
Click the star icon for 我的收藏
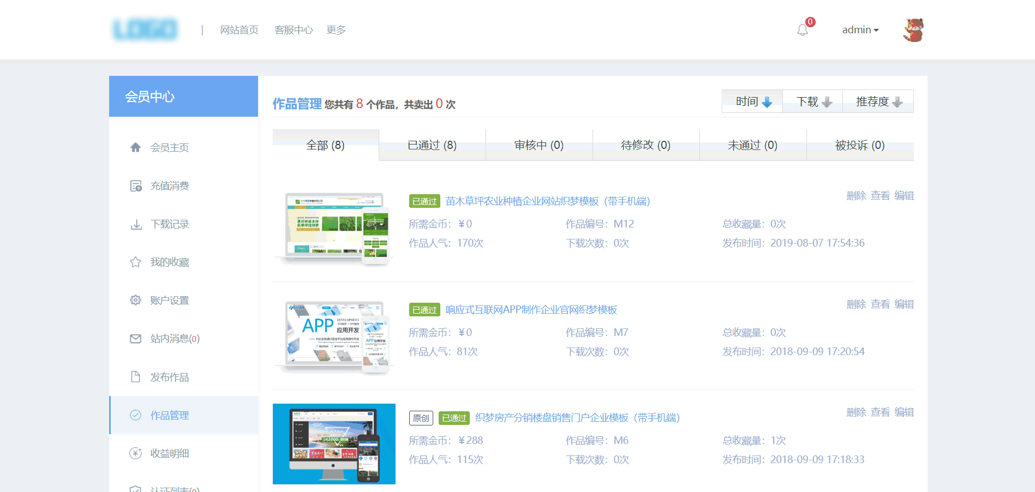[136, 262]
